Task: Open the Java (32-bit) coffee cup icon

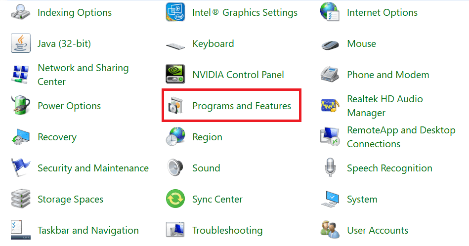Action: tap(20, 43)
